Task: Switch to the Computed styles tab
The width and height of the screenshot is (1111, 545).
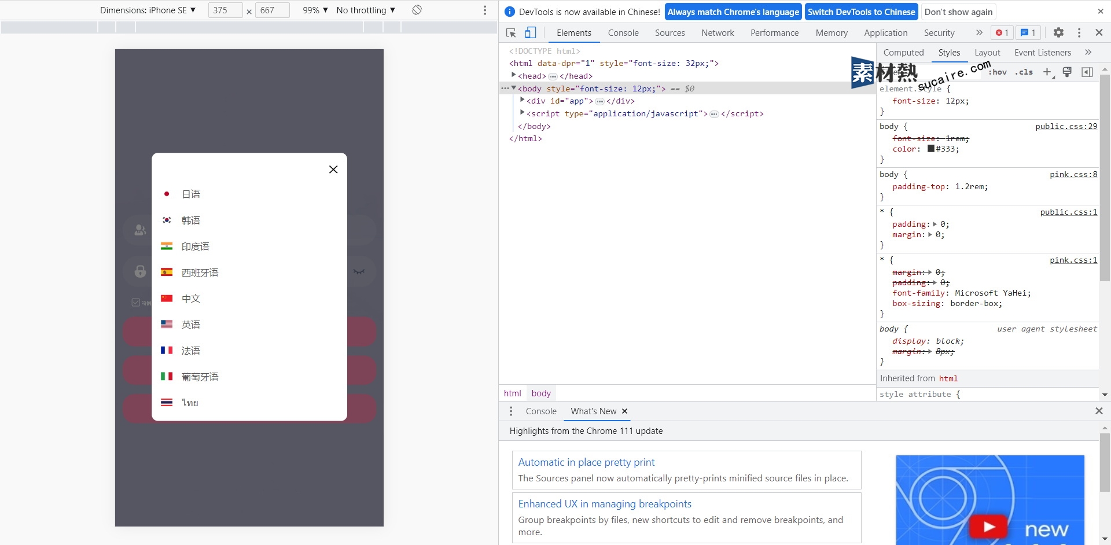Action: [x=903, y=52]
